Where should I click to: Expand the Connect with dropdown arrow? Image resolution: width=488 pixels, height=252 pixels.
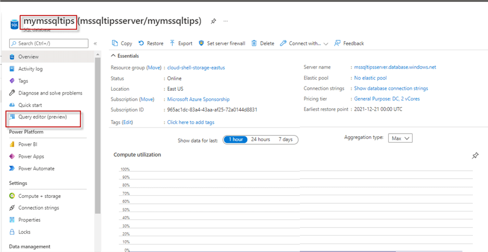(326, 44)
